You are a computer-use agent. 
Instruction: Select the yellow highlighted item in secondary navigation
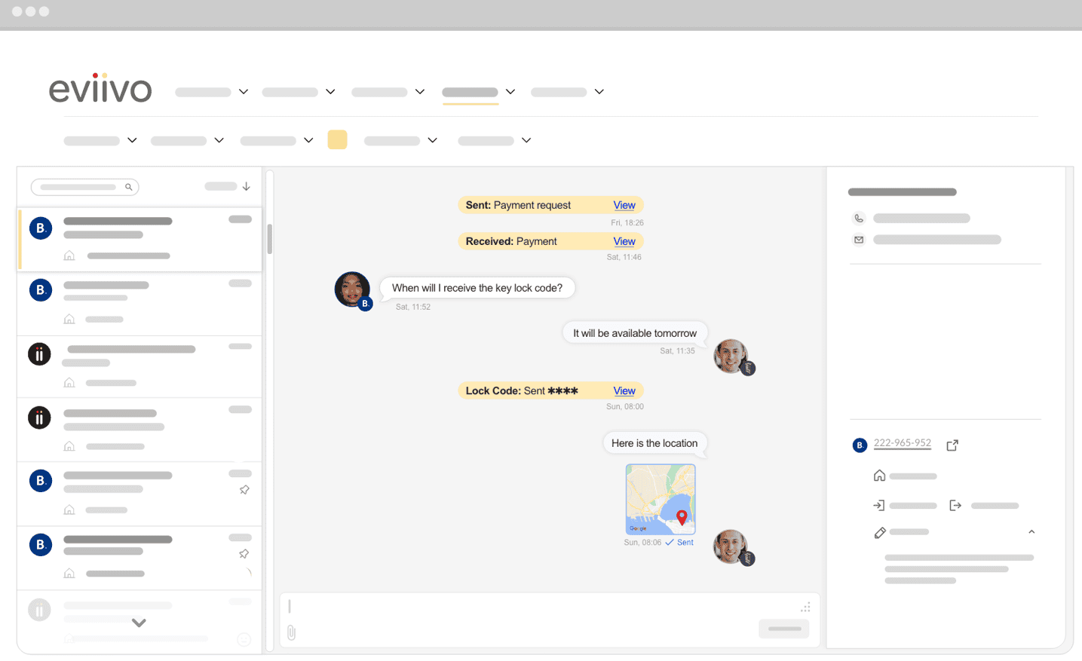point(337,139)
